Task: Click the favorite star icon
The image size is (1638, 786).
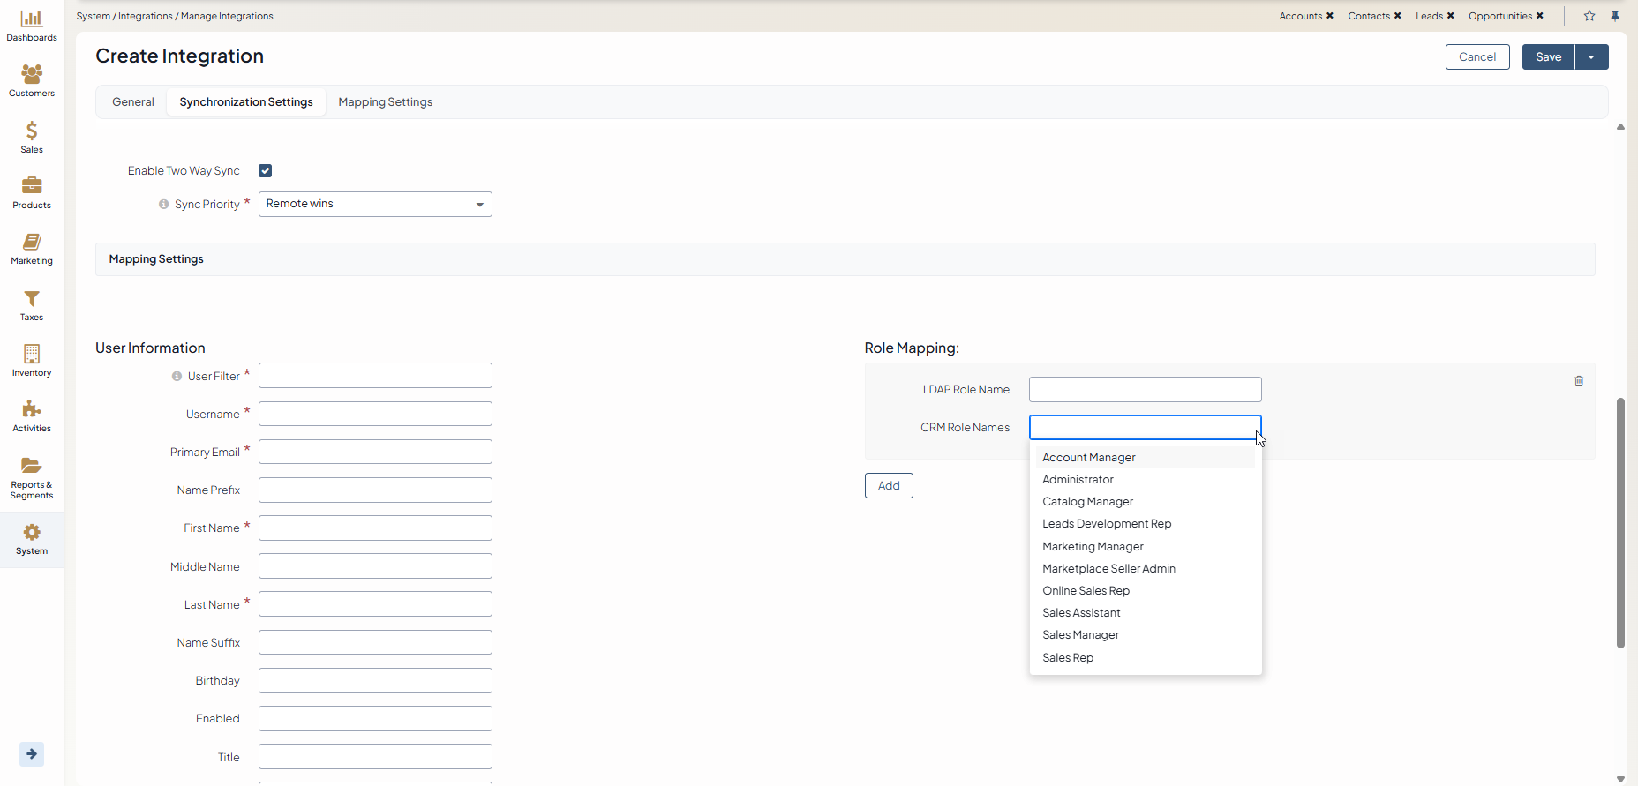Action: pos(1589,16)
